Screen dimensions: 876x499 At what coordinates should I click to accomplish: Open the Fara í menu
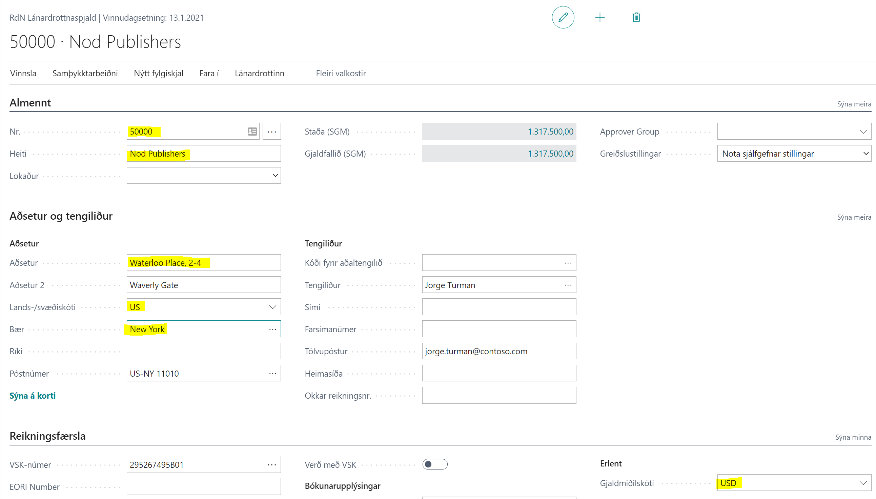click(x=209, y=73)
